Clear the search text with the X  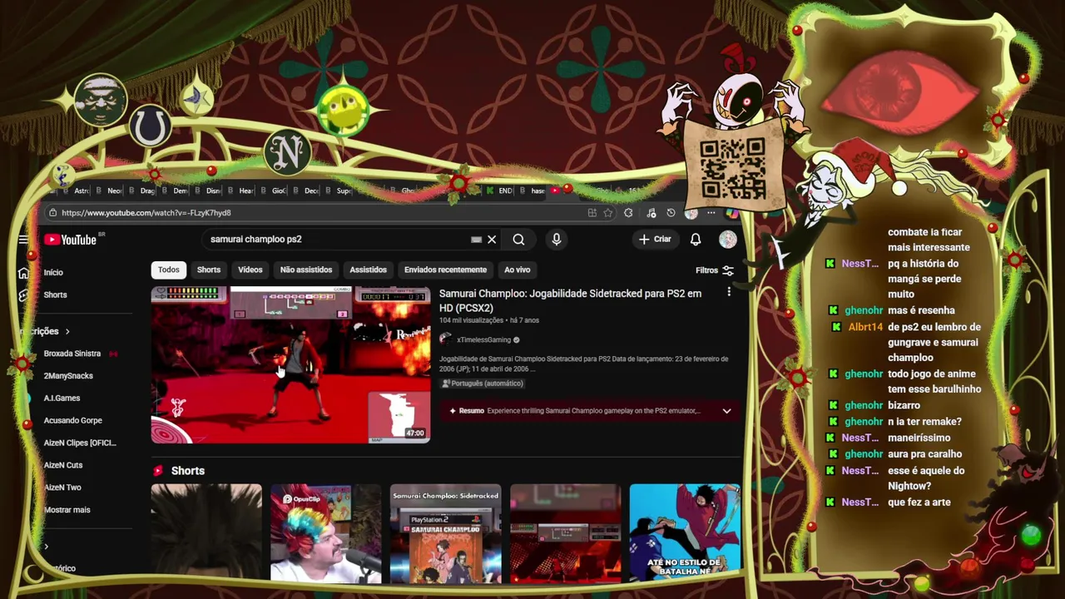(x=492, y=240)
